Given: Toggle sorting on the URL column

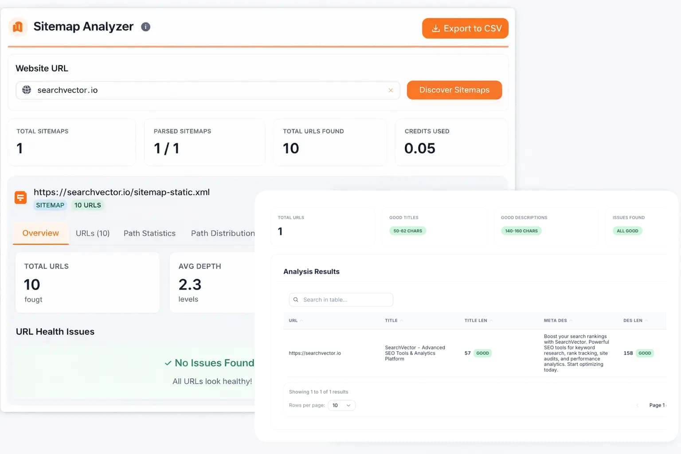Looking at the screenshot, I should (295, 320).
